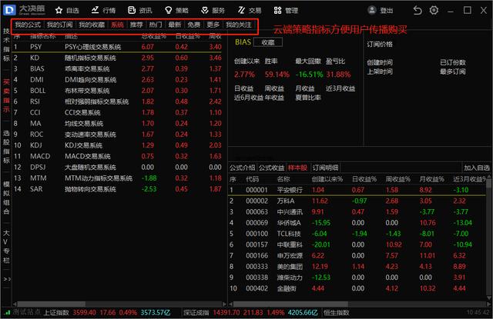Open 技术指标 sidebar section
Viewport: 493px width, 319px height.
pos(6,45)
